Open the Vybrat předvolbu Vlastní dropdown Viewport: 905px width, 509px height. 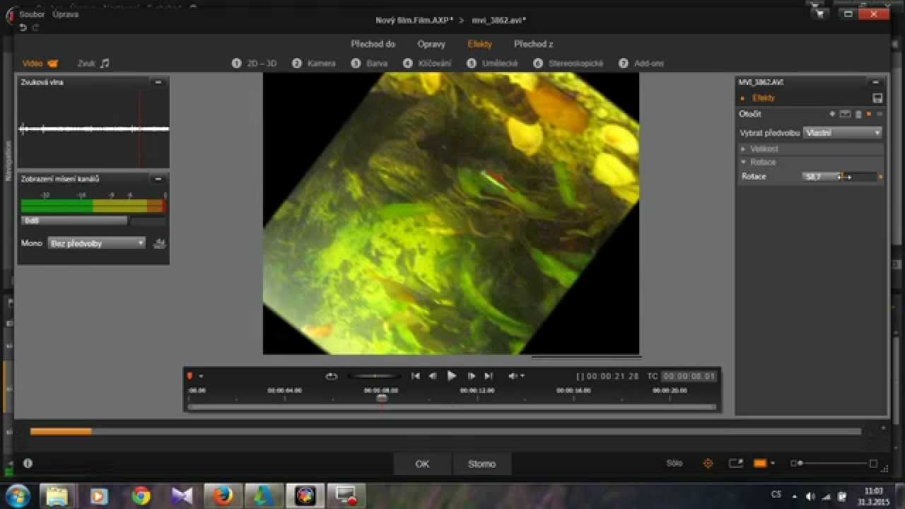coord(843,133)
